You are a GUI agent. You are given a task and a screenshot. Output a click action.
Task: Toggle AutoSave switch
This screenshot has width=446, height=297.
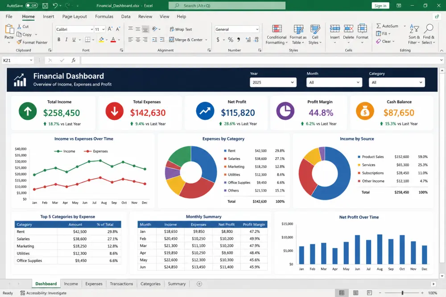coord(32,5)
